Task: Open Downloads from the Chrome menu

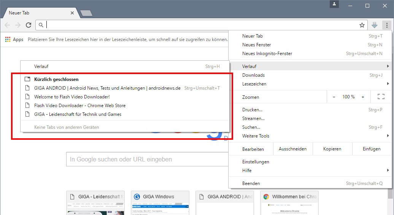Action: coord(310,75)
